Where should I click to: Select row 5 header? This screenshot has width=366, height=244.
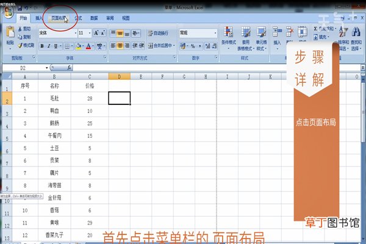[x=7, y=135]
